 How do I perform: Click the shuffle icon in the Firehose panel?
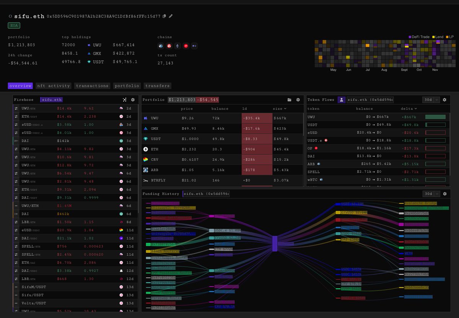tap(125, 99)
